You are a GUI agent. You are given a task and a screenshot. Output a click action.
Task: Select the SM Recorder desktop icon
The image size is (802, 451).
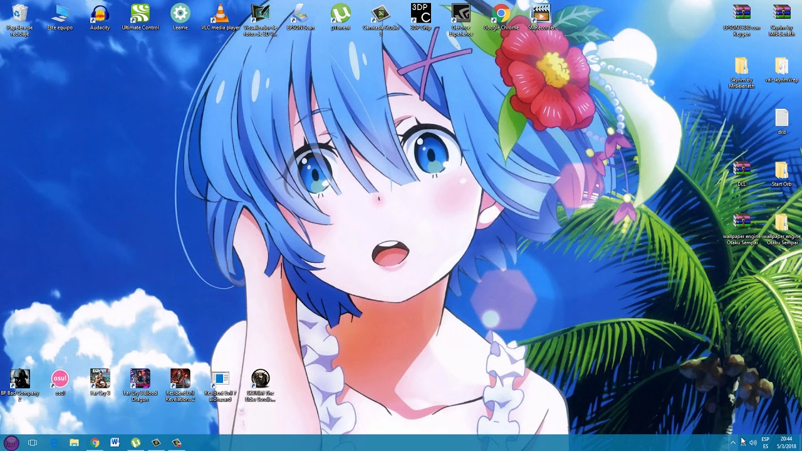tap(541, 18)
